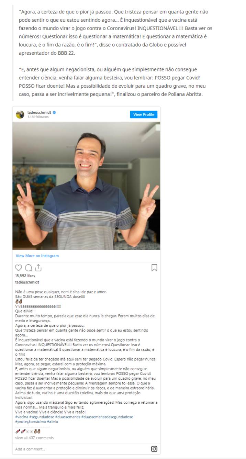Expand view all 407 comments
Screen dimensions: 246x459
point(34,438)
